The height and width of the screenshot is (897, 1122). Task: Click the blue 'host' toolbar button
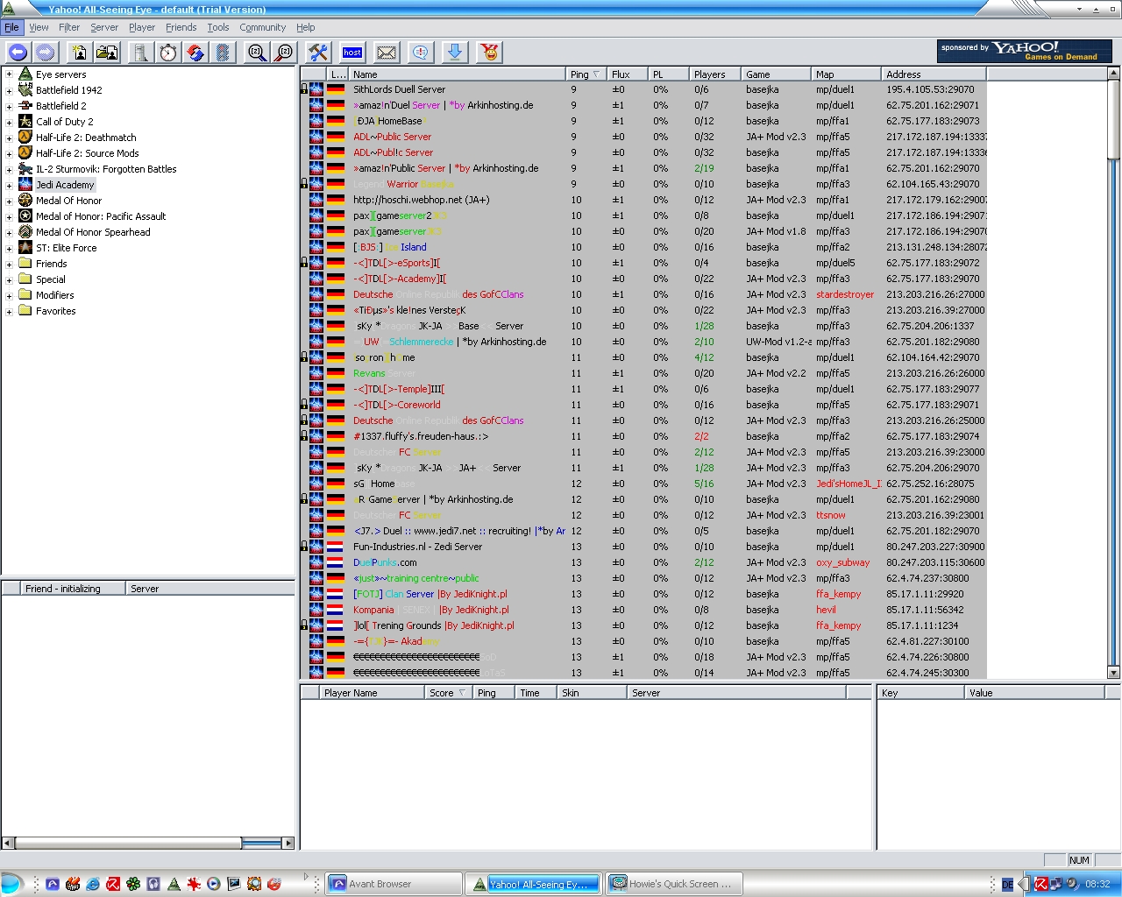pyautogui.click(x=352, y=53)
